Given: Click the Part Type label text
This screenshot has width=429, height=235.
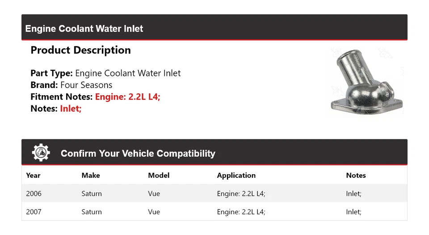Looking at the screenshot, I should coord(51,73).
